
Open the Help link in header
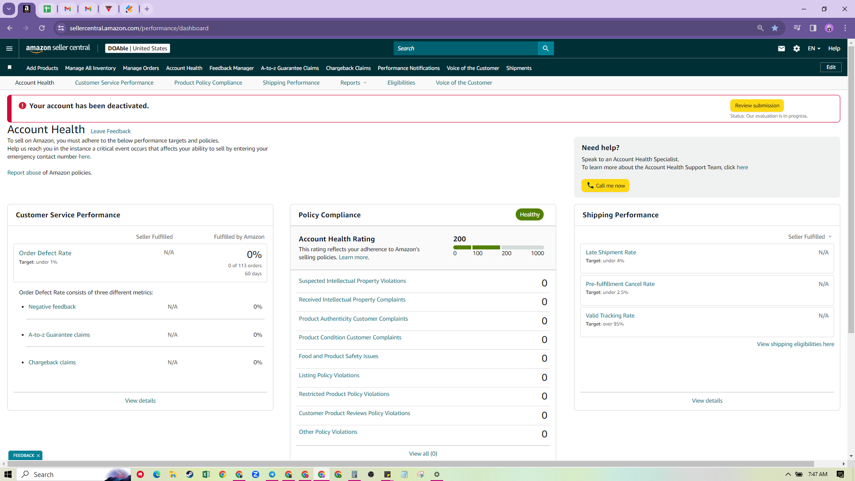(834, 49)
